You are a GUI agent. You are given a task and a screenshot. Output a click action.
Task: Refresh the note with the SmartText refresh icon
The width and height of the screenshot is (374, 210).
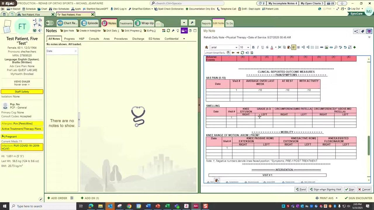pos(242,53)
